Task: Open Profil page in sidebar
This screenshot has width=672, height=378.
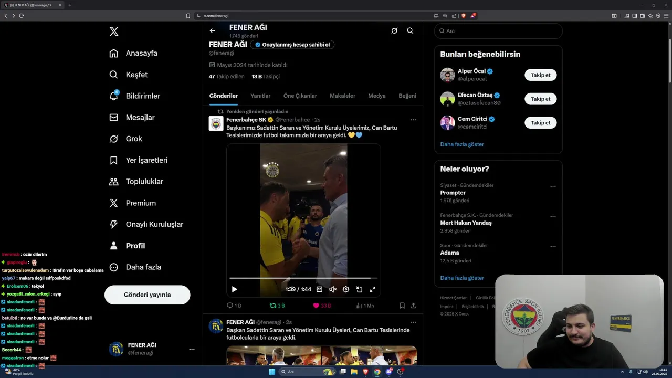Action: coord(127,246)
